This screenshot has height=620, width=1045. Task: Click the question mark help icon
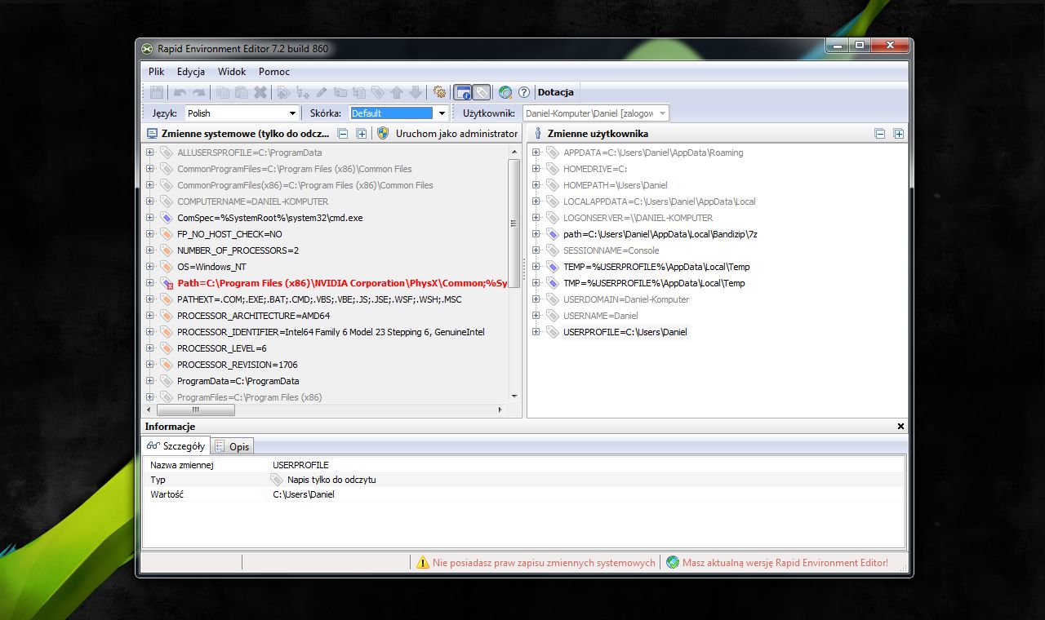click(522, 92)
